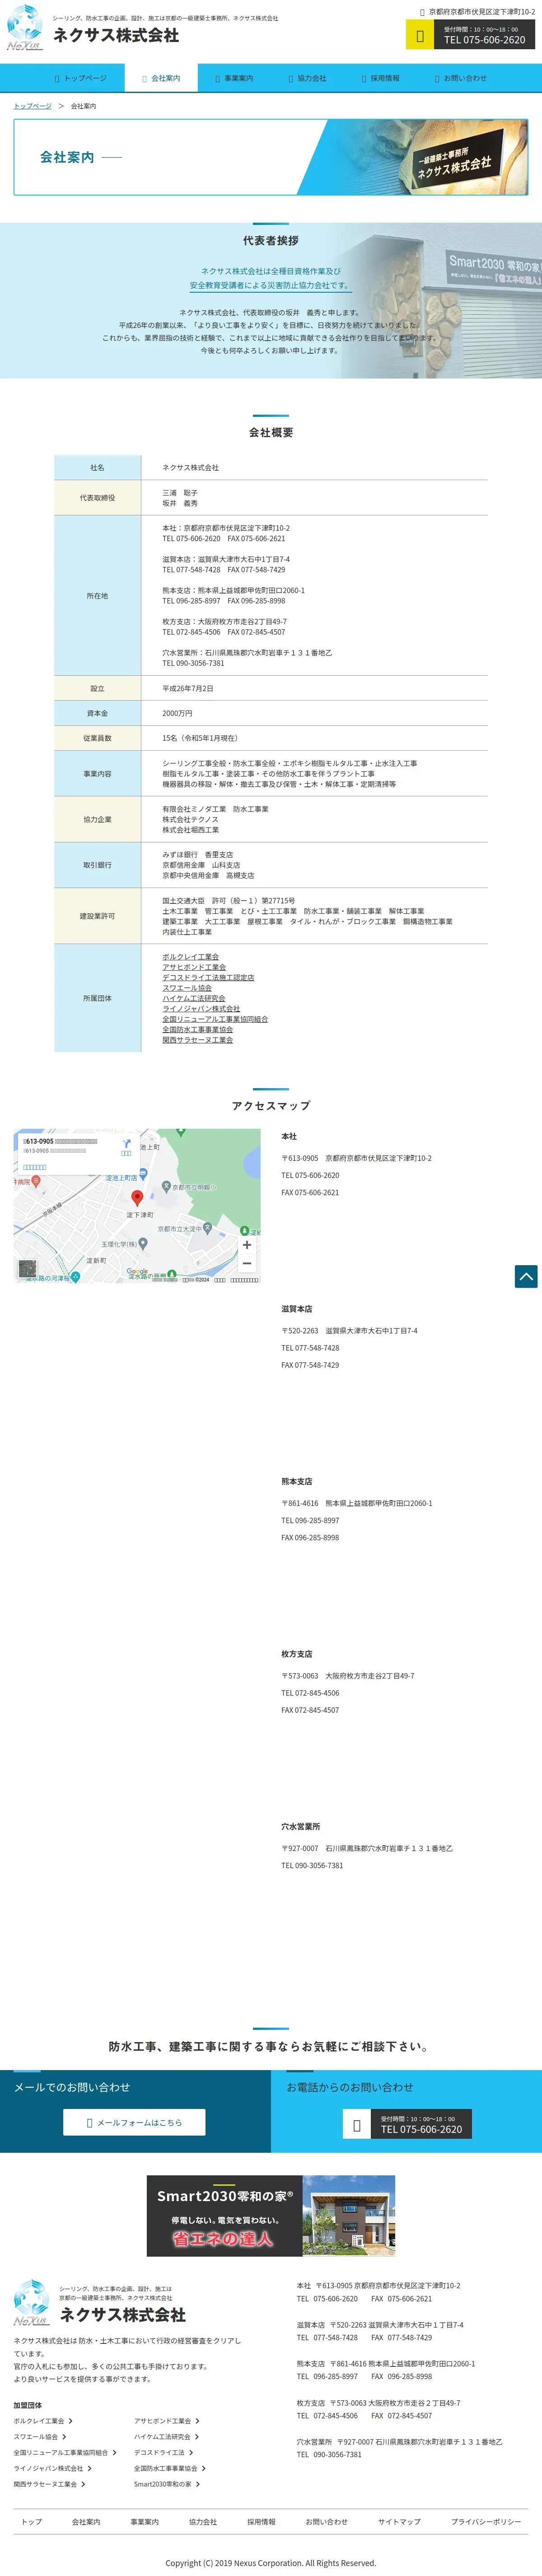The height and width of the screenshot is (2576, 542).
Task: Open the ライノジャパン株式会社 link in table
Action: coord(201,1009)
